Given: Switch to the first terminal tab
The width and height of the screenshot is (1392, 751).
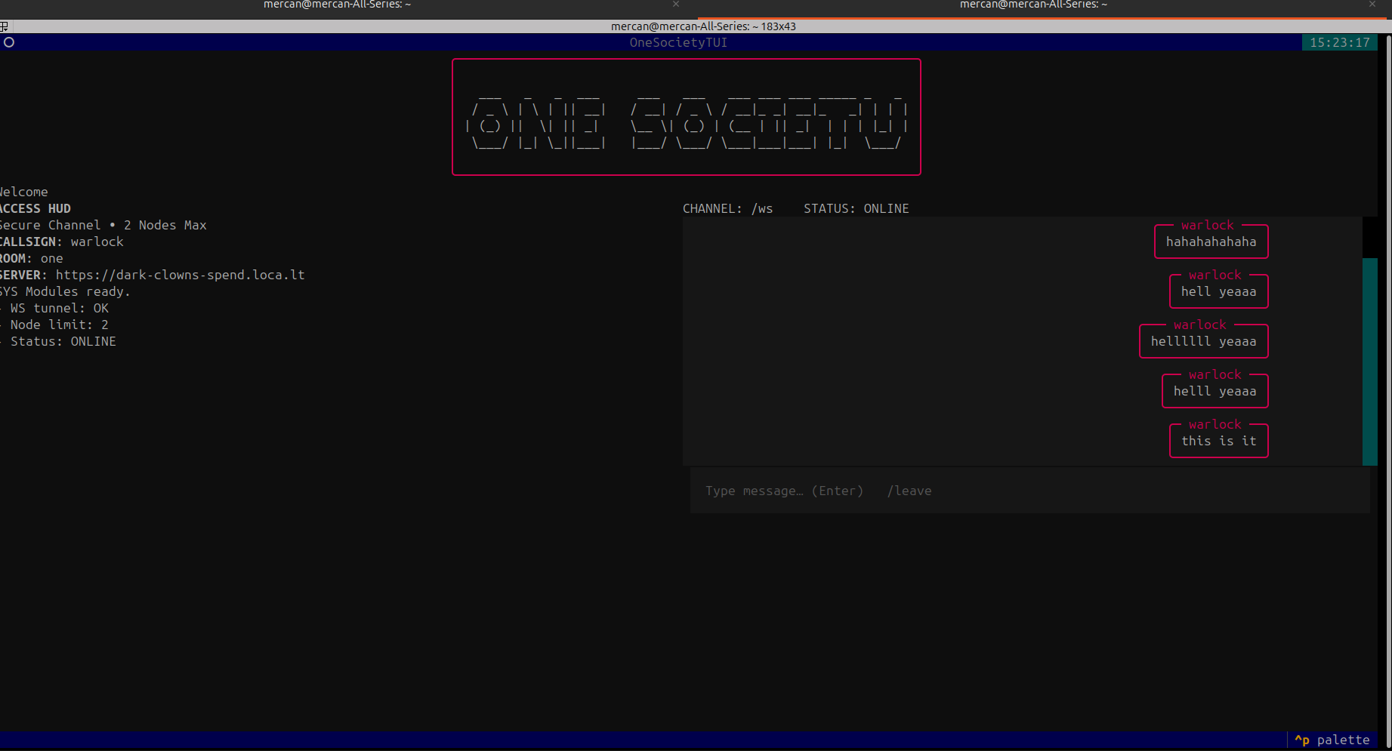Looking at the screenshot, I should point(337,5).
